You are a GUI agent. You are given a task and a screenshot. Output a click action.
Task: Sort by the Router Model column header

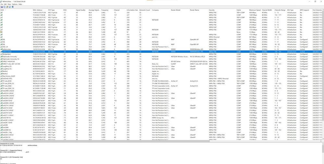pos(180,10)
